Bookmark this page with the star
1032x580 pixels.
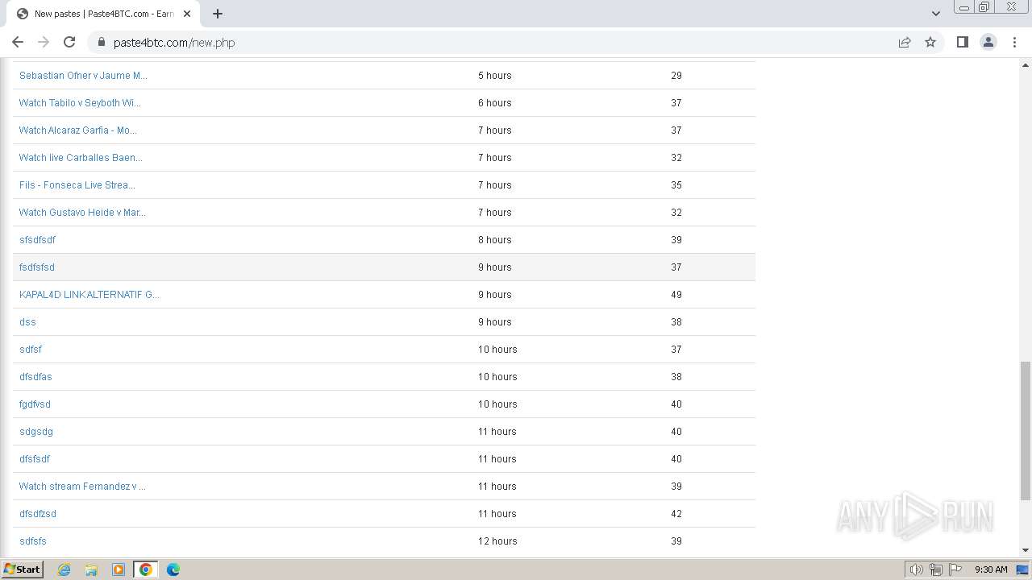[930, 42]
